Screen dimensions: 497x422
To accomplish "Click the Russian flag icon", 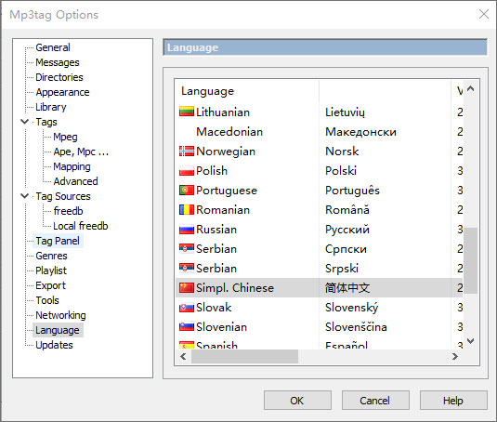I will pyautogui.click(x=187, y=230).
